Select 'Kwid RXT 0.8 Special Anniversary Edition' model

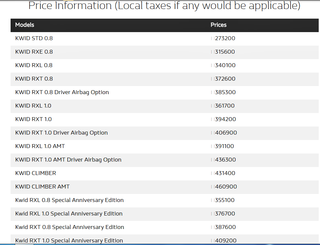pyautogui.click(x=70, y=227)
